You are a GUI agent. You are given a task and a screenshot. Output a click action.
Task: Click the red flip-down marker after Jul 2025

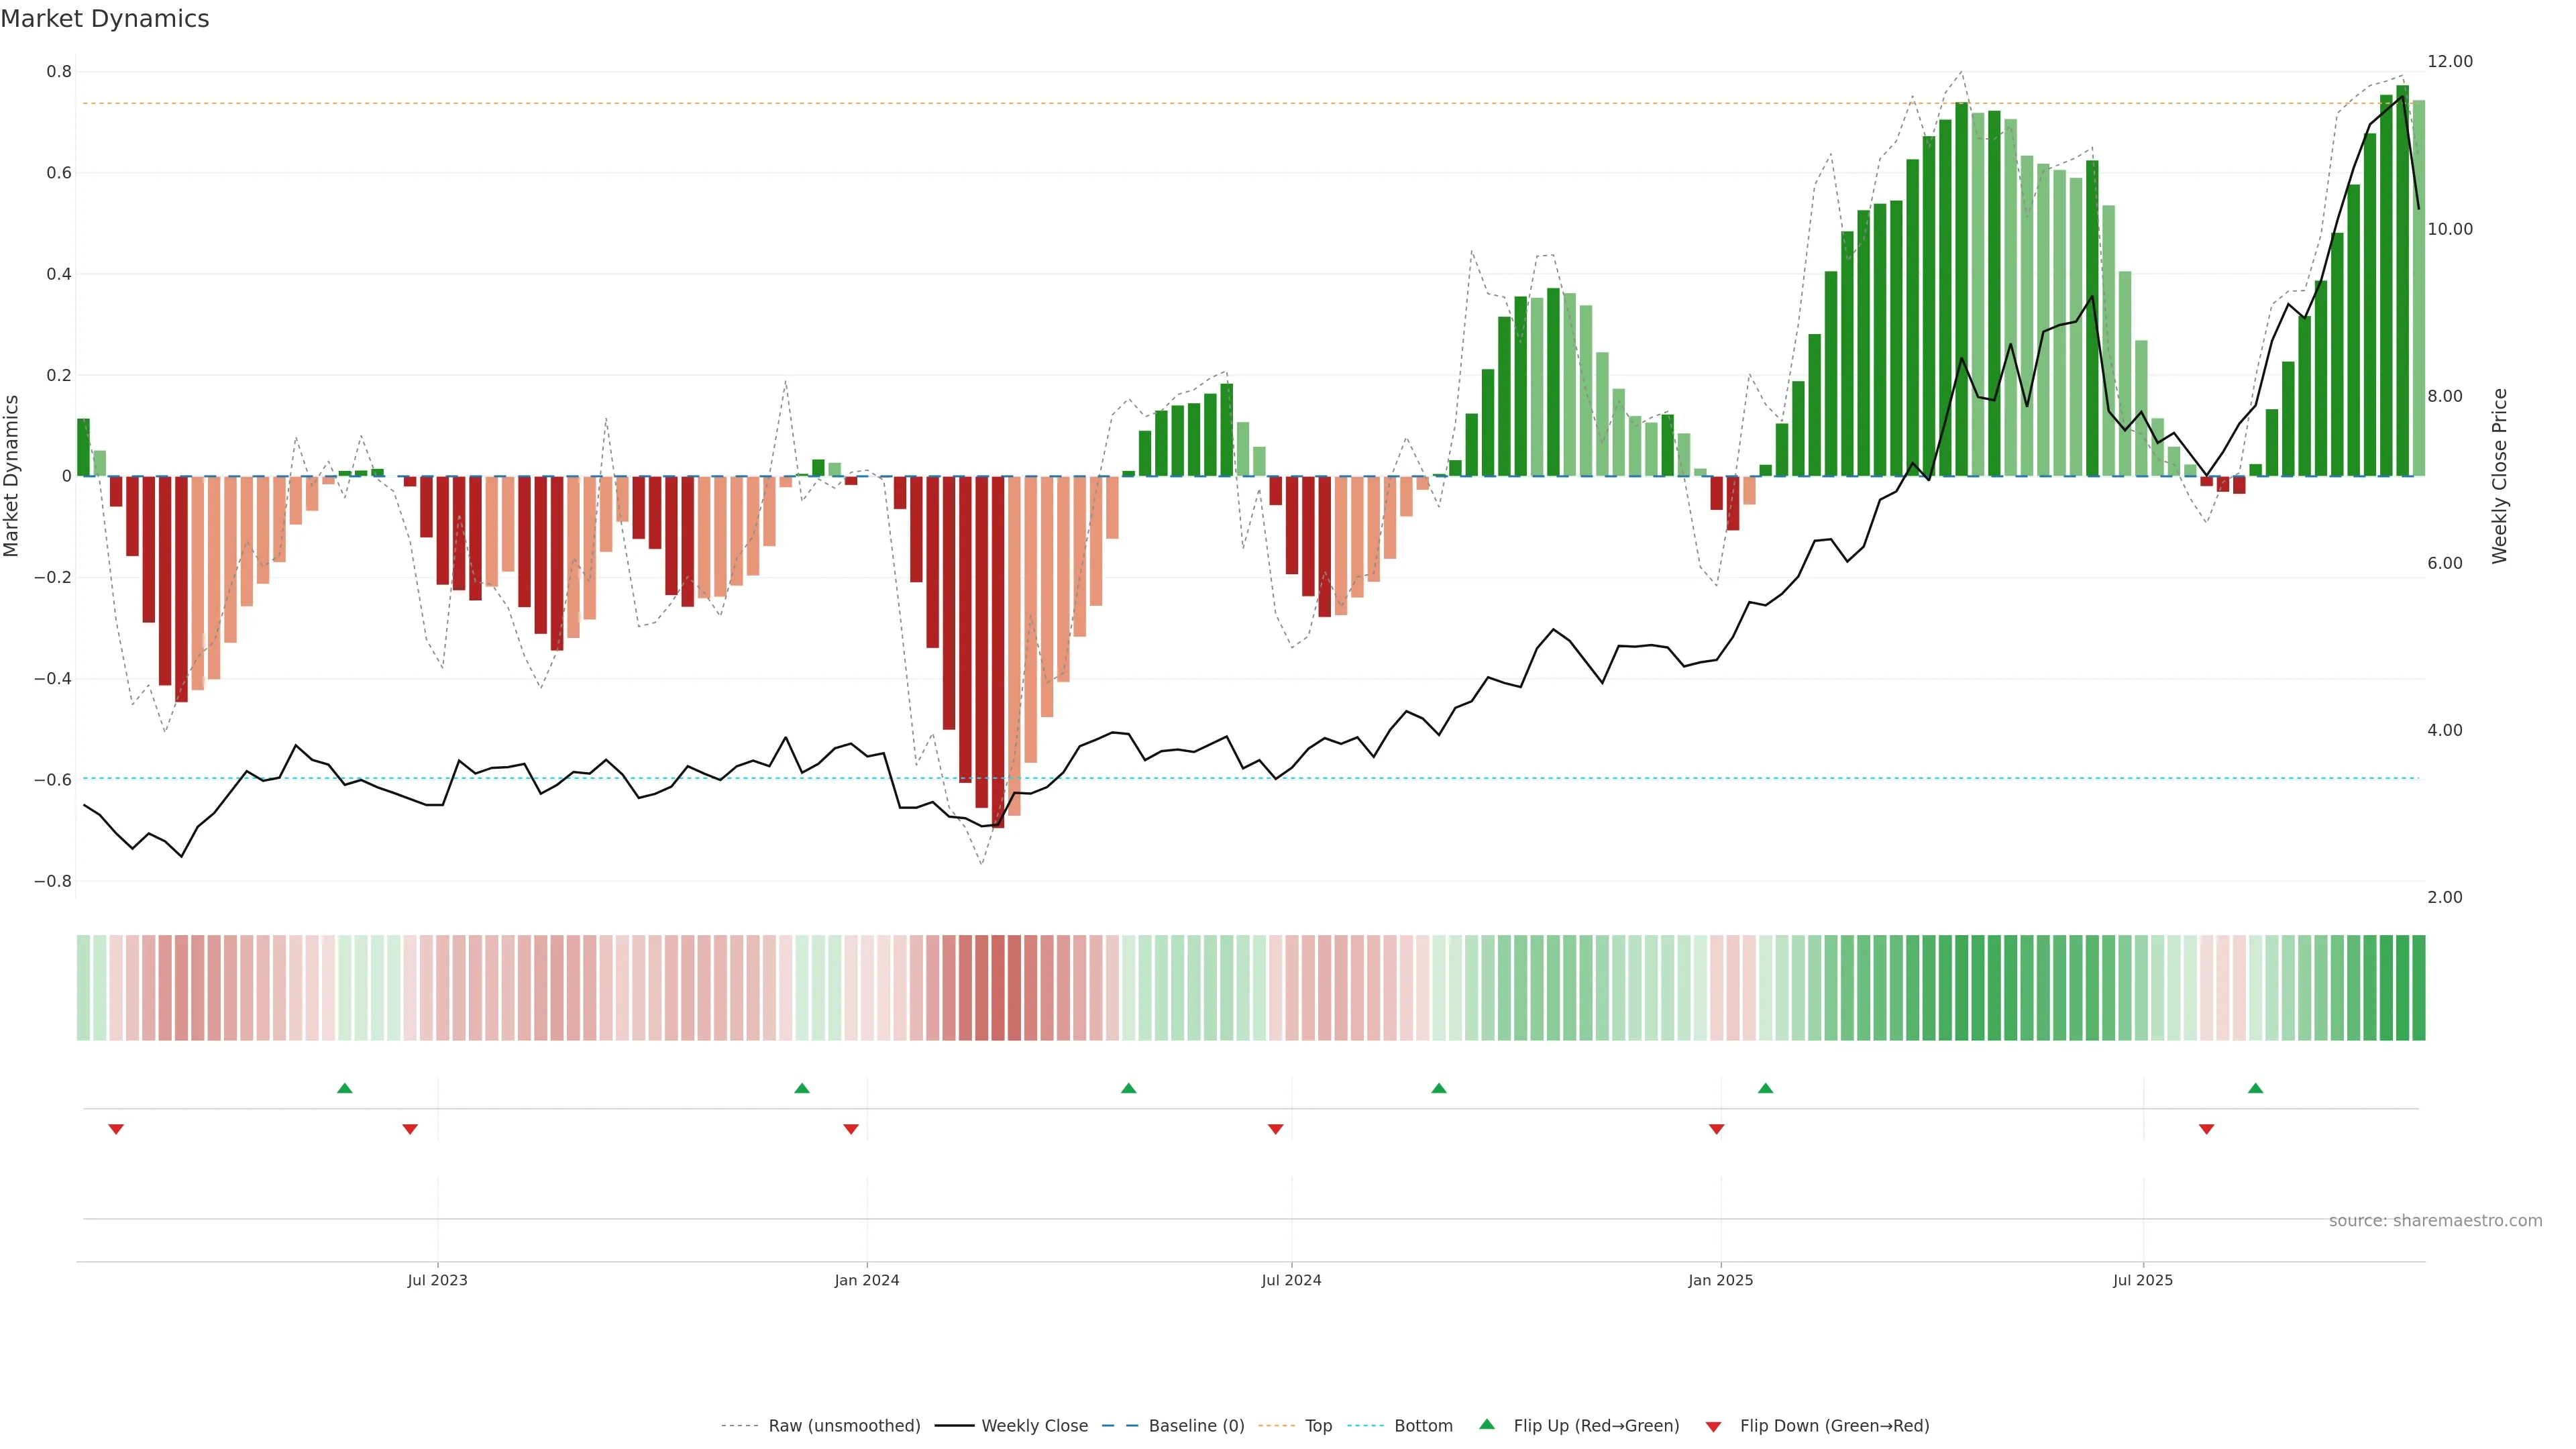coord(2206,1129)
